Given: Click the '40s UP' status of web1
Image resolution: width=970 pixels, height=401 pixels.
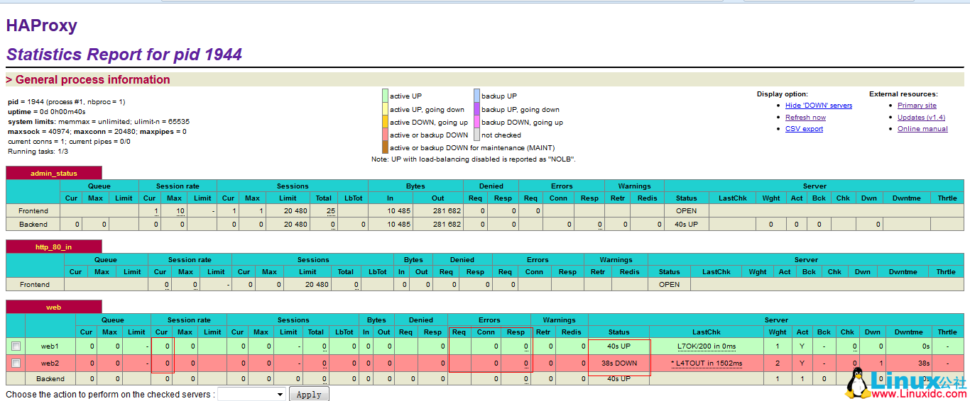Looking at the screenshot, I should (x=618, y=346).
